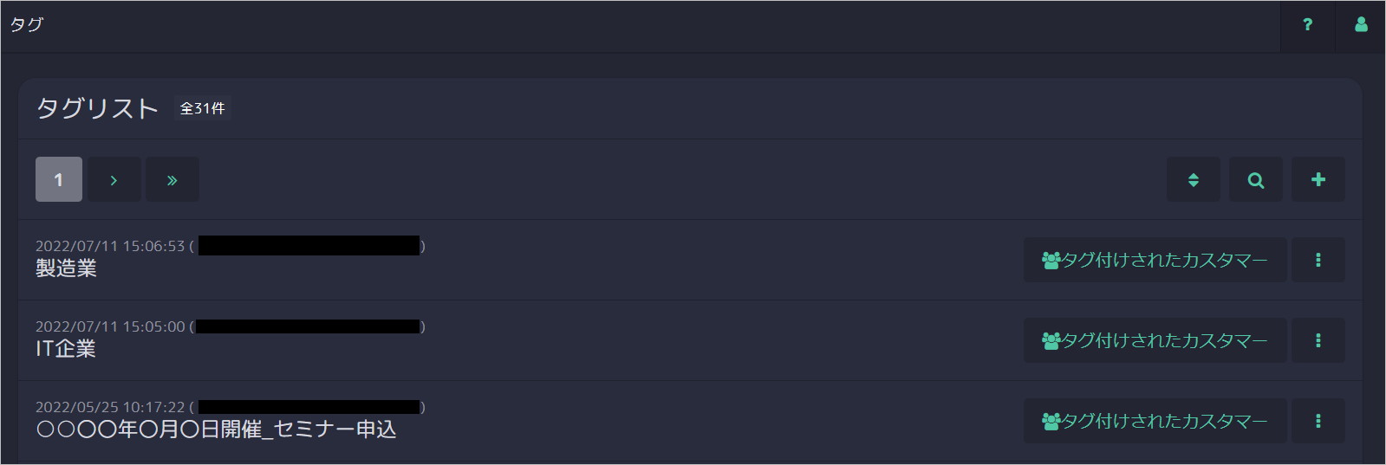This screenshot has height=465, width=1386.
Task: Click the ○○○○年○月○日開催_セミナー申込 tag name
Action: coord(216,429)
